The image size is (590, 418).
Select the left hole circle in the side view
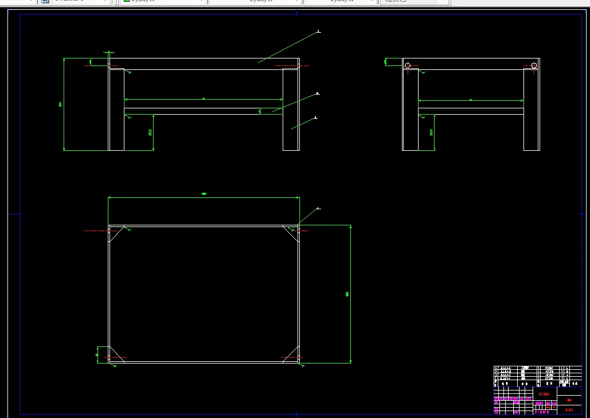(x=408, y=66)
